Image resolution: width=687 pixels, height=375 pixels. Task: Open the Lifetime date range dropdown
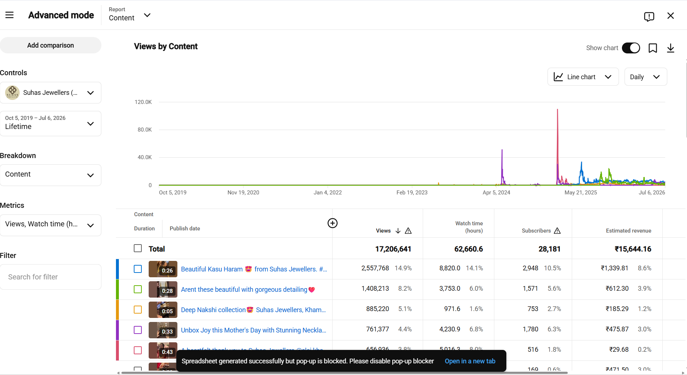pyautogui.click(x=50, y=124)
